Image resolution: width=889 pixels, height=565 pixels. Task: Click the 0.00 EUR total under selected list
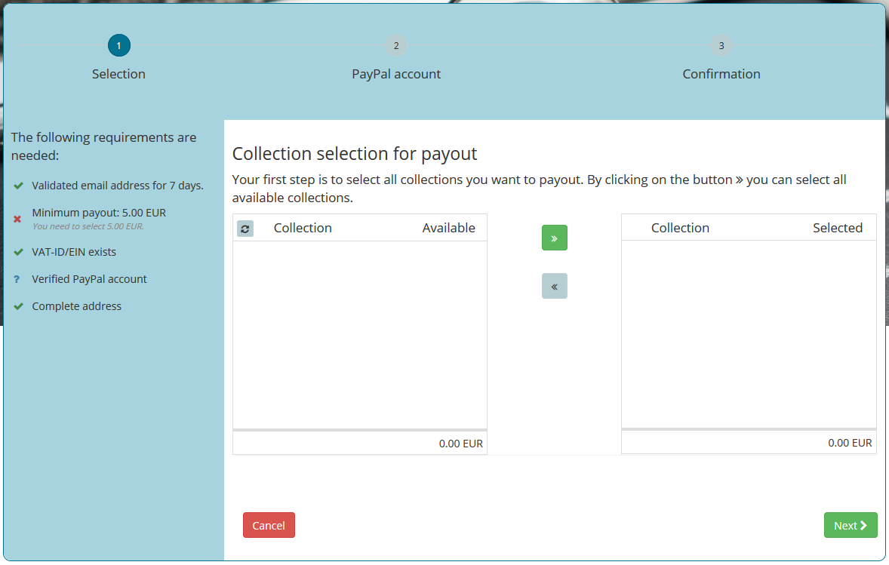pyautogui.click(x=851, y=443)
